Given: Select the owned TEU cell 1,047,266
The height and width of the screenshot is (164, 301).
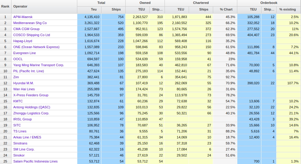Looking at the screenshot, I should (137, 41).
